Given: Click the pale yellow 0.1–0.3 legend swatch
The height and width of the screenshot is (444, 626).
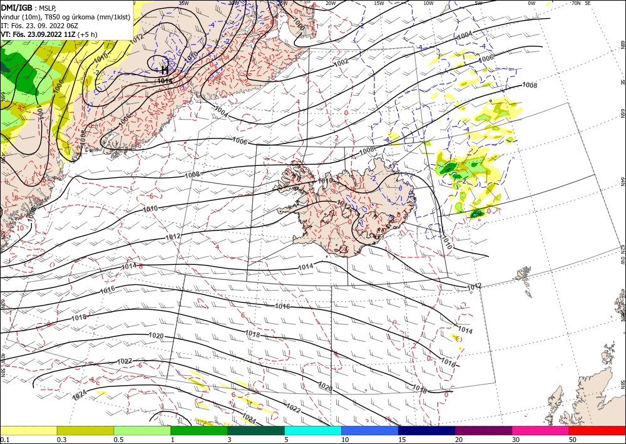Looking at the screenshot, I should tap(28, 431).
